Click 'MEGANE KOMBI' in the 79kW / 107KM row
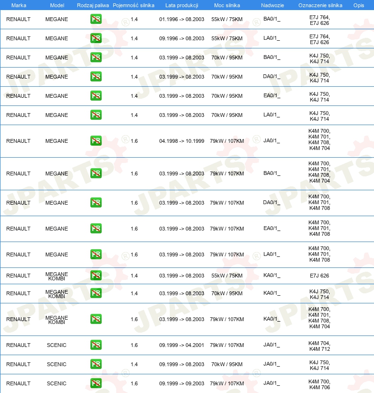The image size is (374, 393). [56, 320]
